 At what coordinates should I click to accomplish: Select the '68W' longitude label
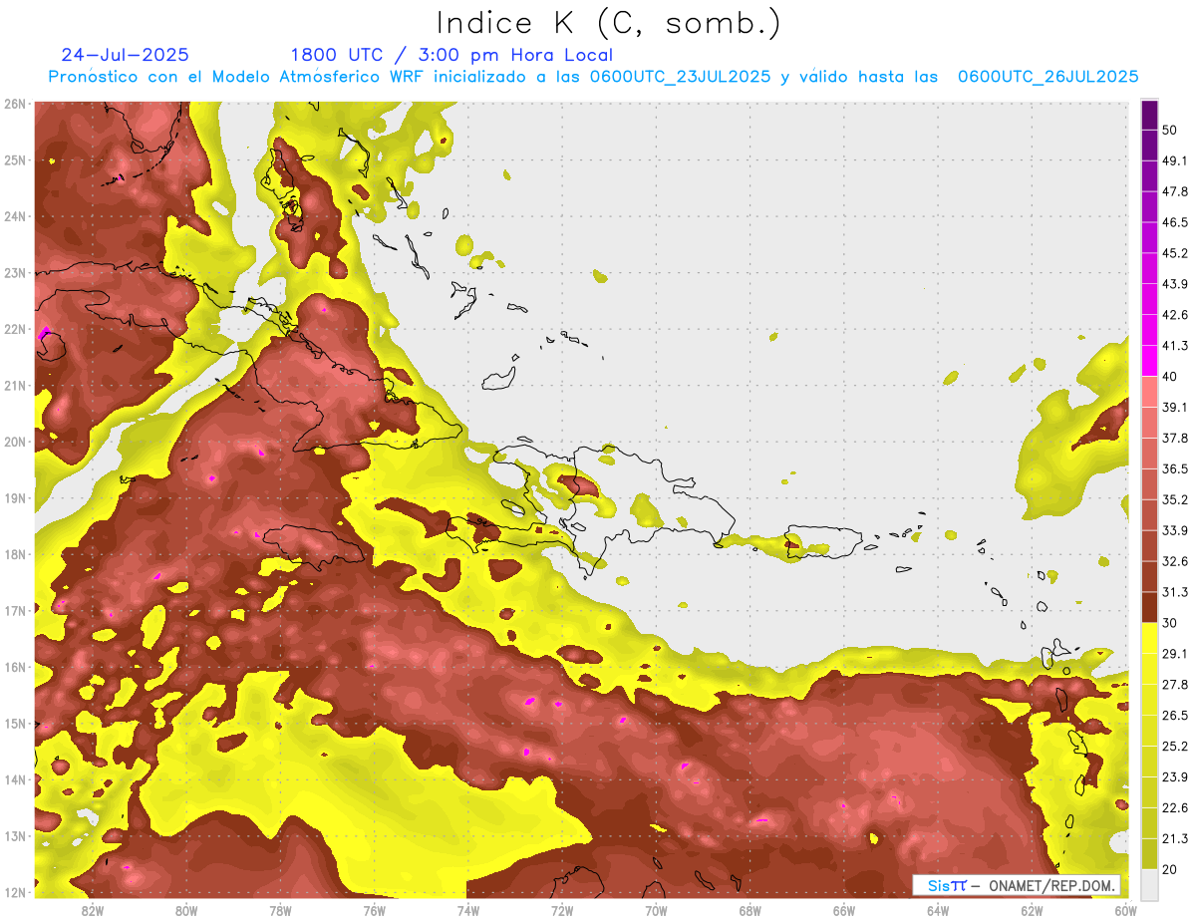(749, 911)
